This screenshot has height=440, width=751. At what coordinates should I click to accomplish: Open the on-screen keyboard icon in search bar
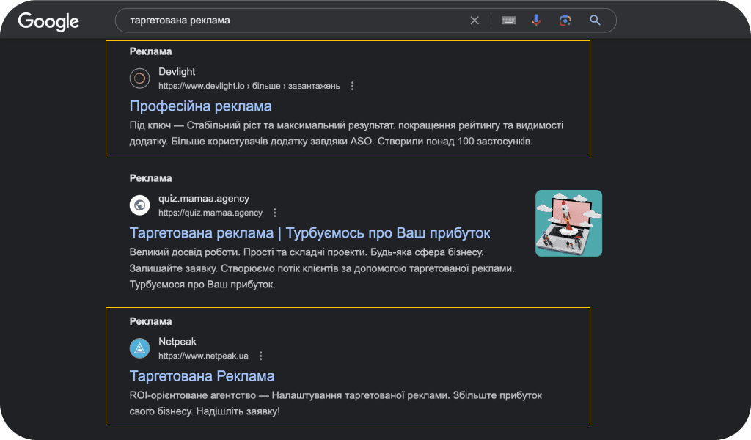coord(507,20)
